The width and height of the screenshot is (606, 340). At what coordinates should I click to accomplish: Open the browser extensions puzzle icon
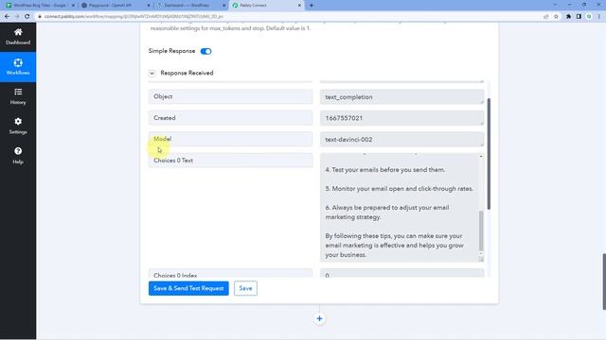568,17
